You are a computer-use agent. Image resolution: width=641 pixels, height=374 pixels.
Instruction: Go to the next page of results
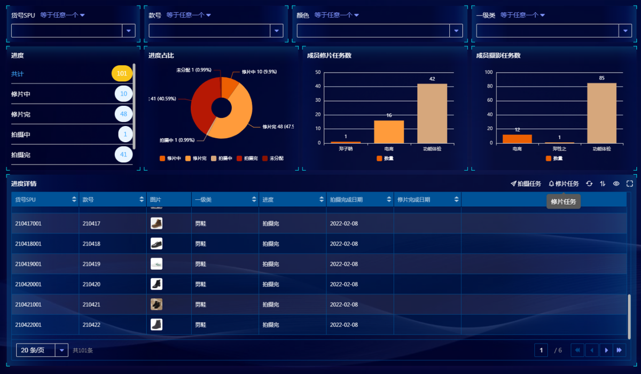pos(606,350)
